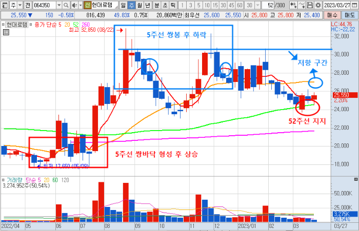Click the orange 20 moving average legend
Screen dimensions: 359x231
(x=67, y=25)
